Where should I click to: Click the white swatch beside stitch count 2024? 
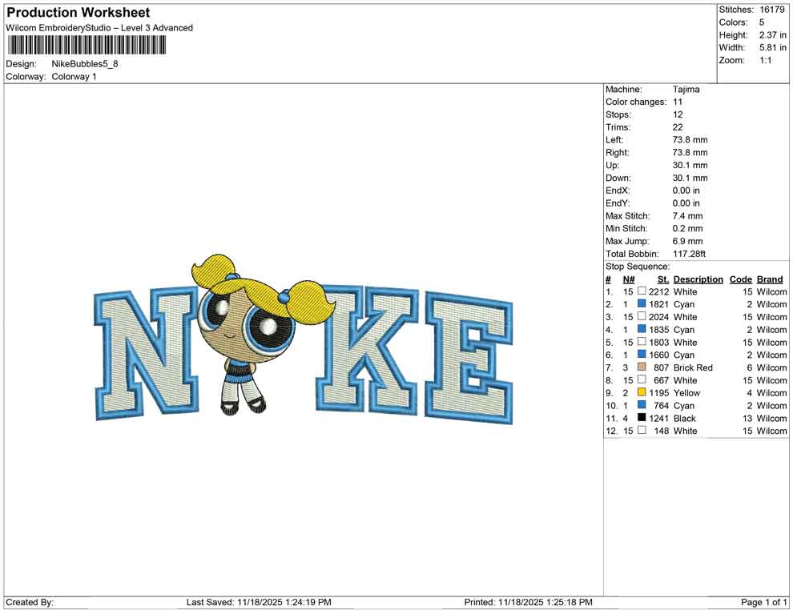point(642,316)
